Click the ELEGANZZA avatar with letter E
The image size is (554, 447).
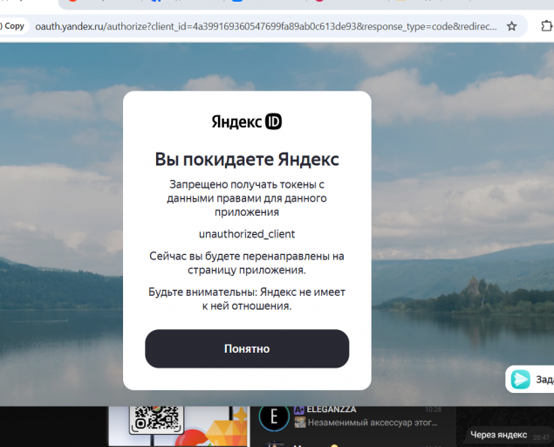274,417
